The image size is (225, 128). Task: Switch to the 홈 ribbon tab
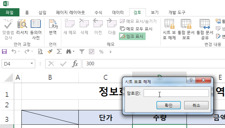pos(27,12)
